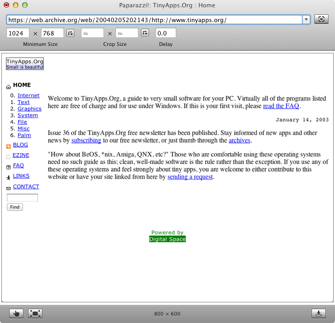The width and height of the screenshot is (335, 323).
Task: Click the sidebar search text box
Action: pos(22,198)
